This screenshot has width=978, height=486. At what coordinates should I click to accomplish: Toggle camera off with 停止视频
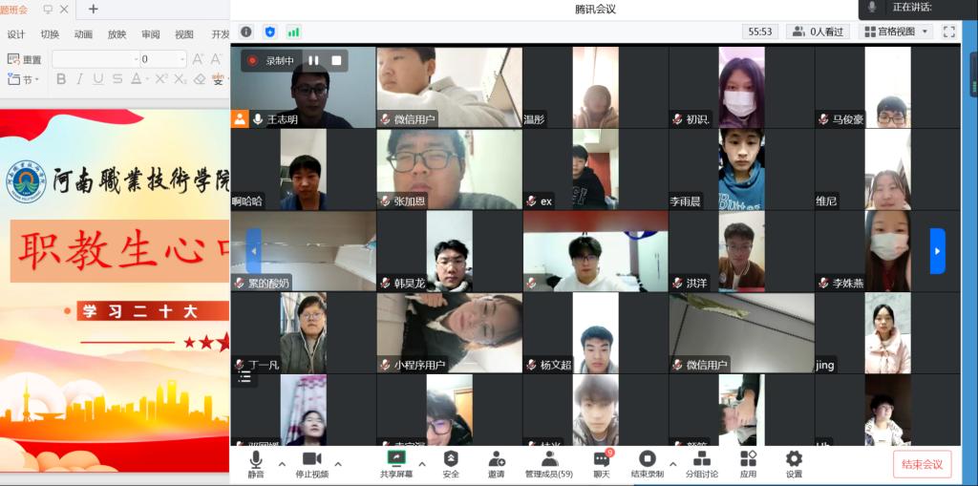pyautogui.click(x=311, y=463)
